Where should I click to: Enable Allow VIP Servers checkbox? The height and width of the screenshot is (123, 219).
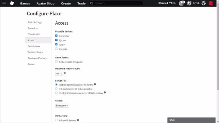(x=56, y=120)
